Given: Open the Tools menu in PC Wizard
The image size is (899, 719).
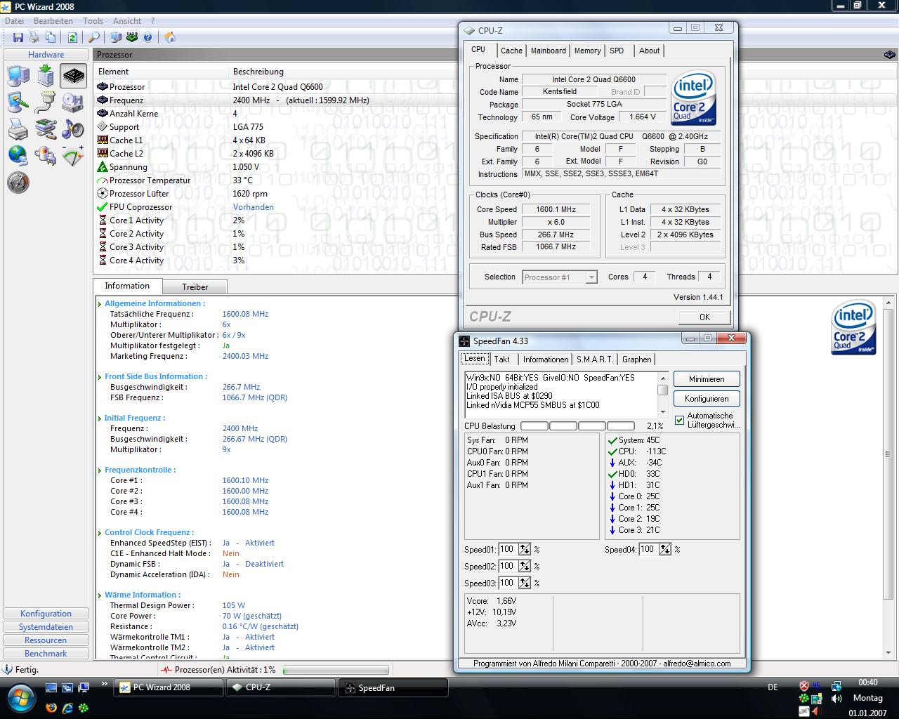Looking at the screenshot, I should coord(93,21).
